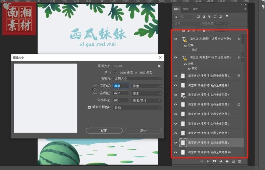The width and height of the screenshot is (265, 170).
Task: Toggle the constrain proportions chain link
Action: pyautogui.click(x=94, y=89)
